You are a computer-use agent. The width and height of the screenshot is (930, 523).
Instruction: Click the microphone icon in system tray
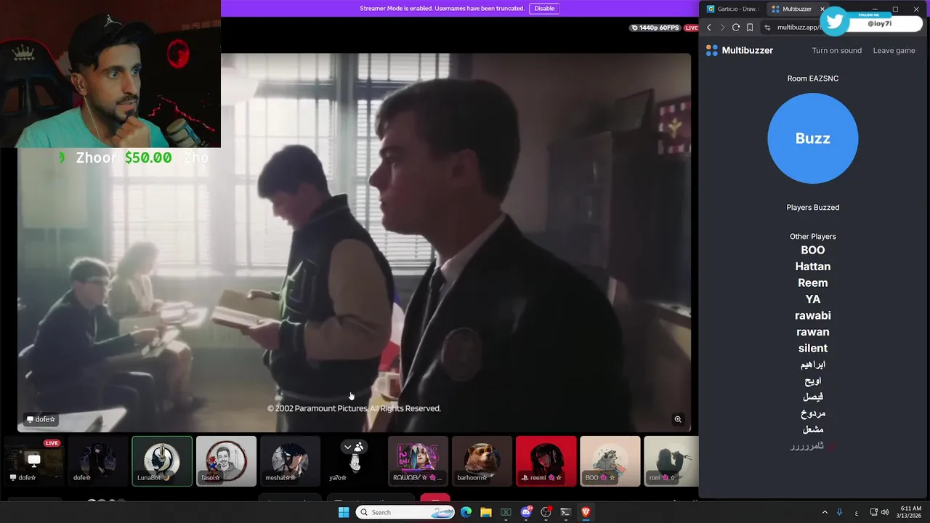pyautogui.click(x=840, y=512)
